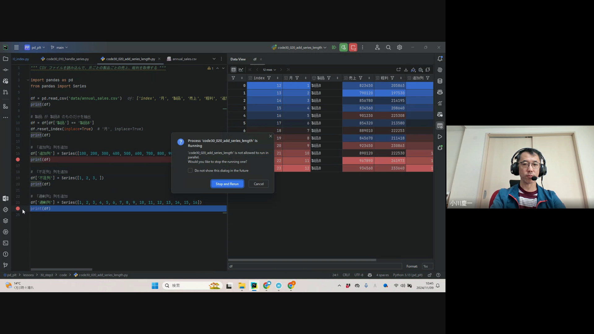Open the Python Console tool window
The image size is (594, 334).
6,210
